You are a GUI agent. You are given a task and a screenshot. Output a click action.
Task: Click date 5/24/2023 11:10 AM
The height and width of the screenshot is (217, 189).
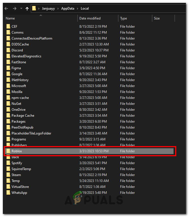[94, 181]
